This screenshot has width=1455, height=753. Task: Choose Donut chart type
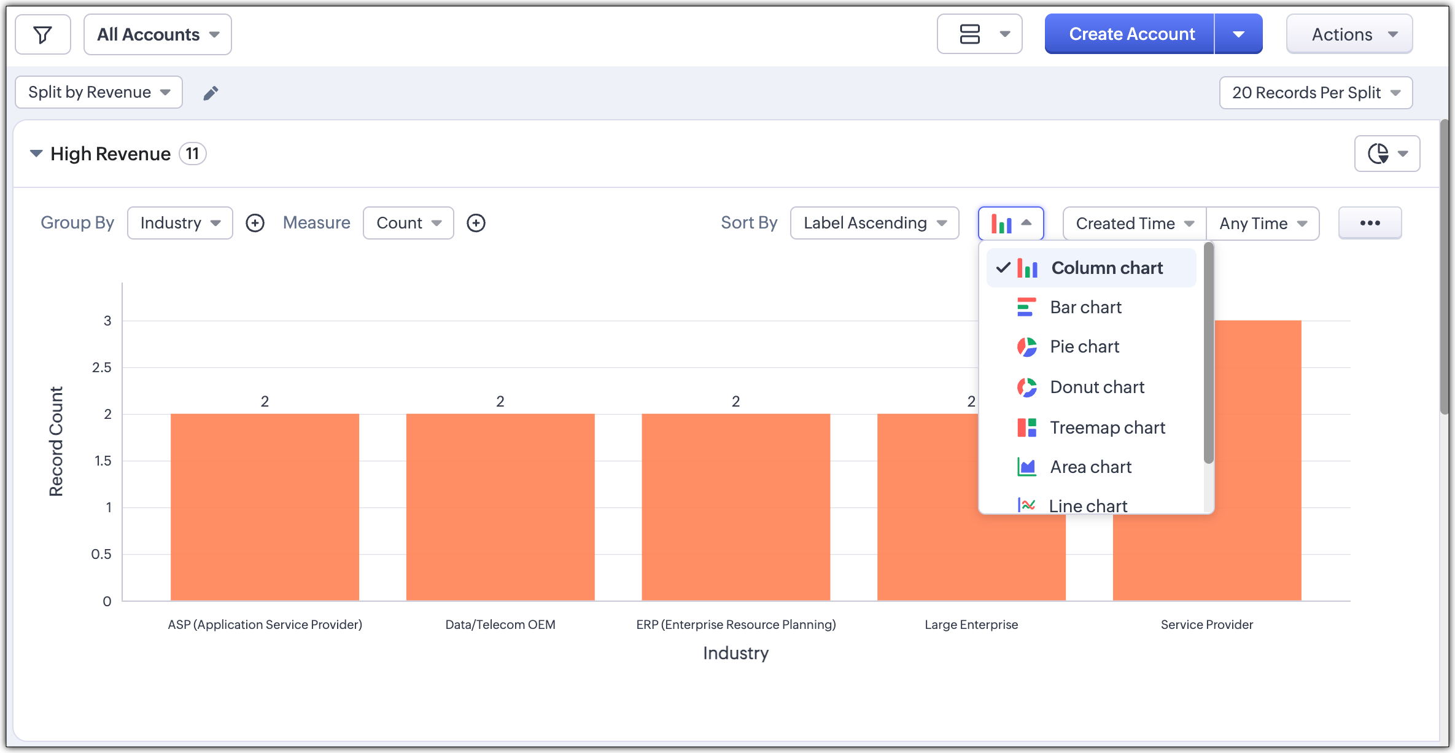[1096, 387]
